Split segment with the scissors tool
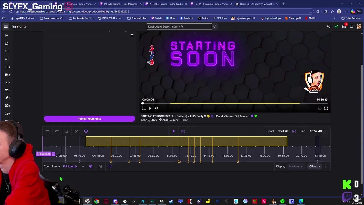 pyautogui.click(x=76, y=131)
